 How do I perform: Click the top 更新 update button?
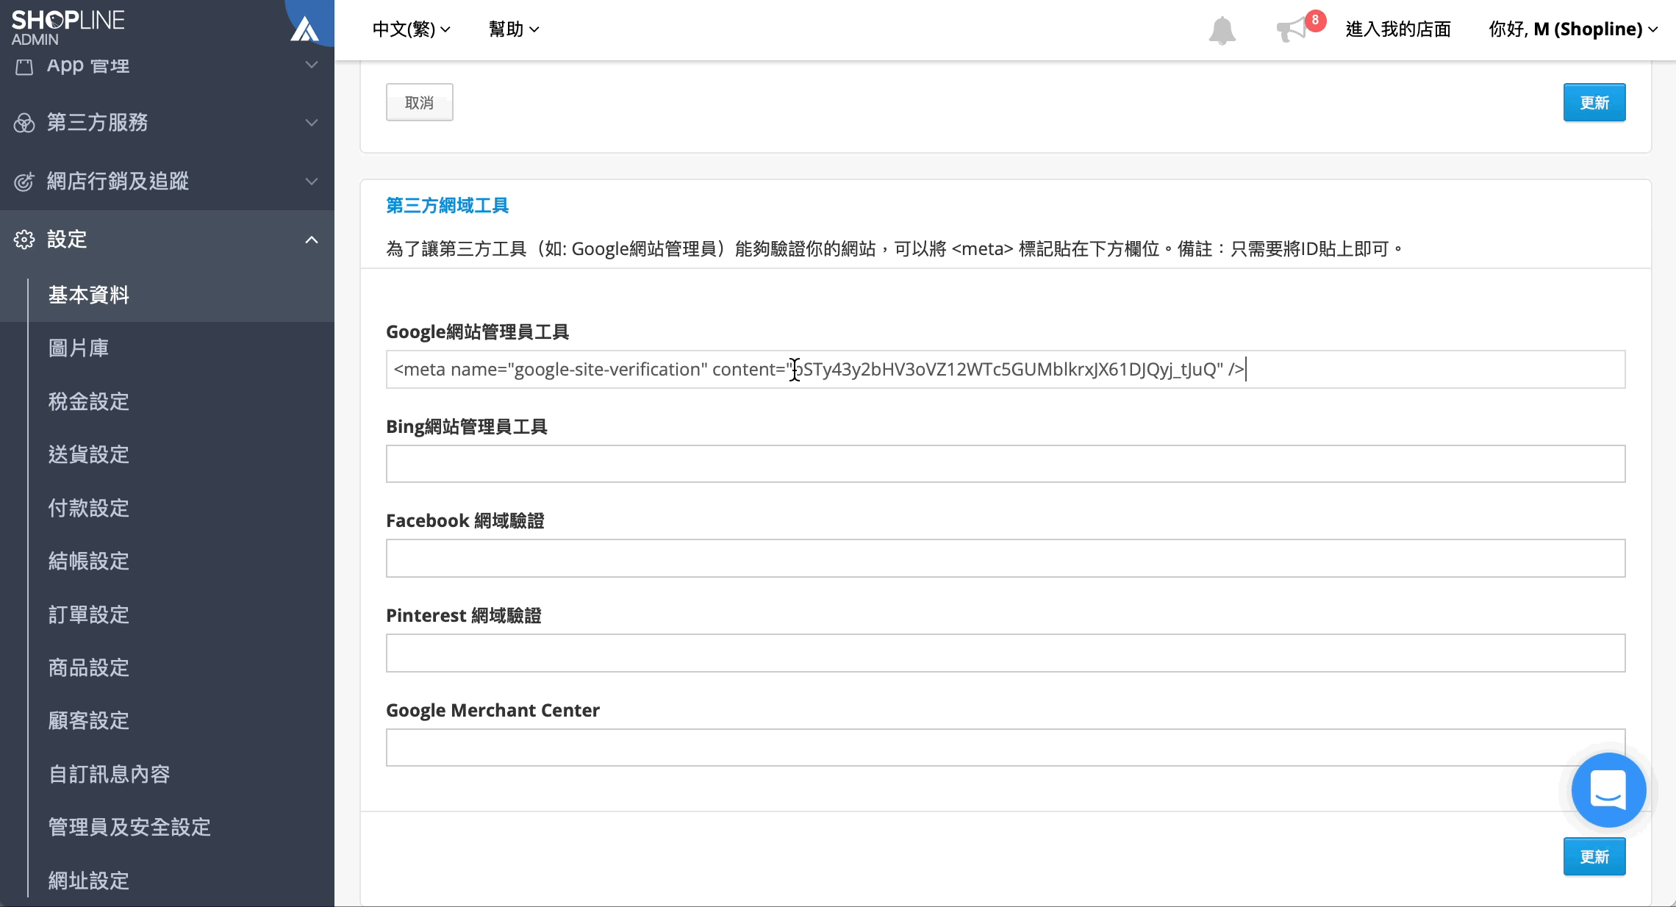pos(1594,102)
